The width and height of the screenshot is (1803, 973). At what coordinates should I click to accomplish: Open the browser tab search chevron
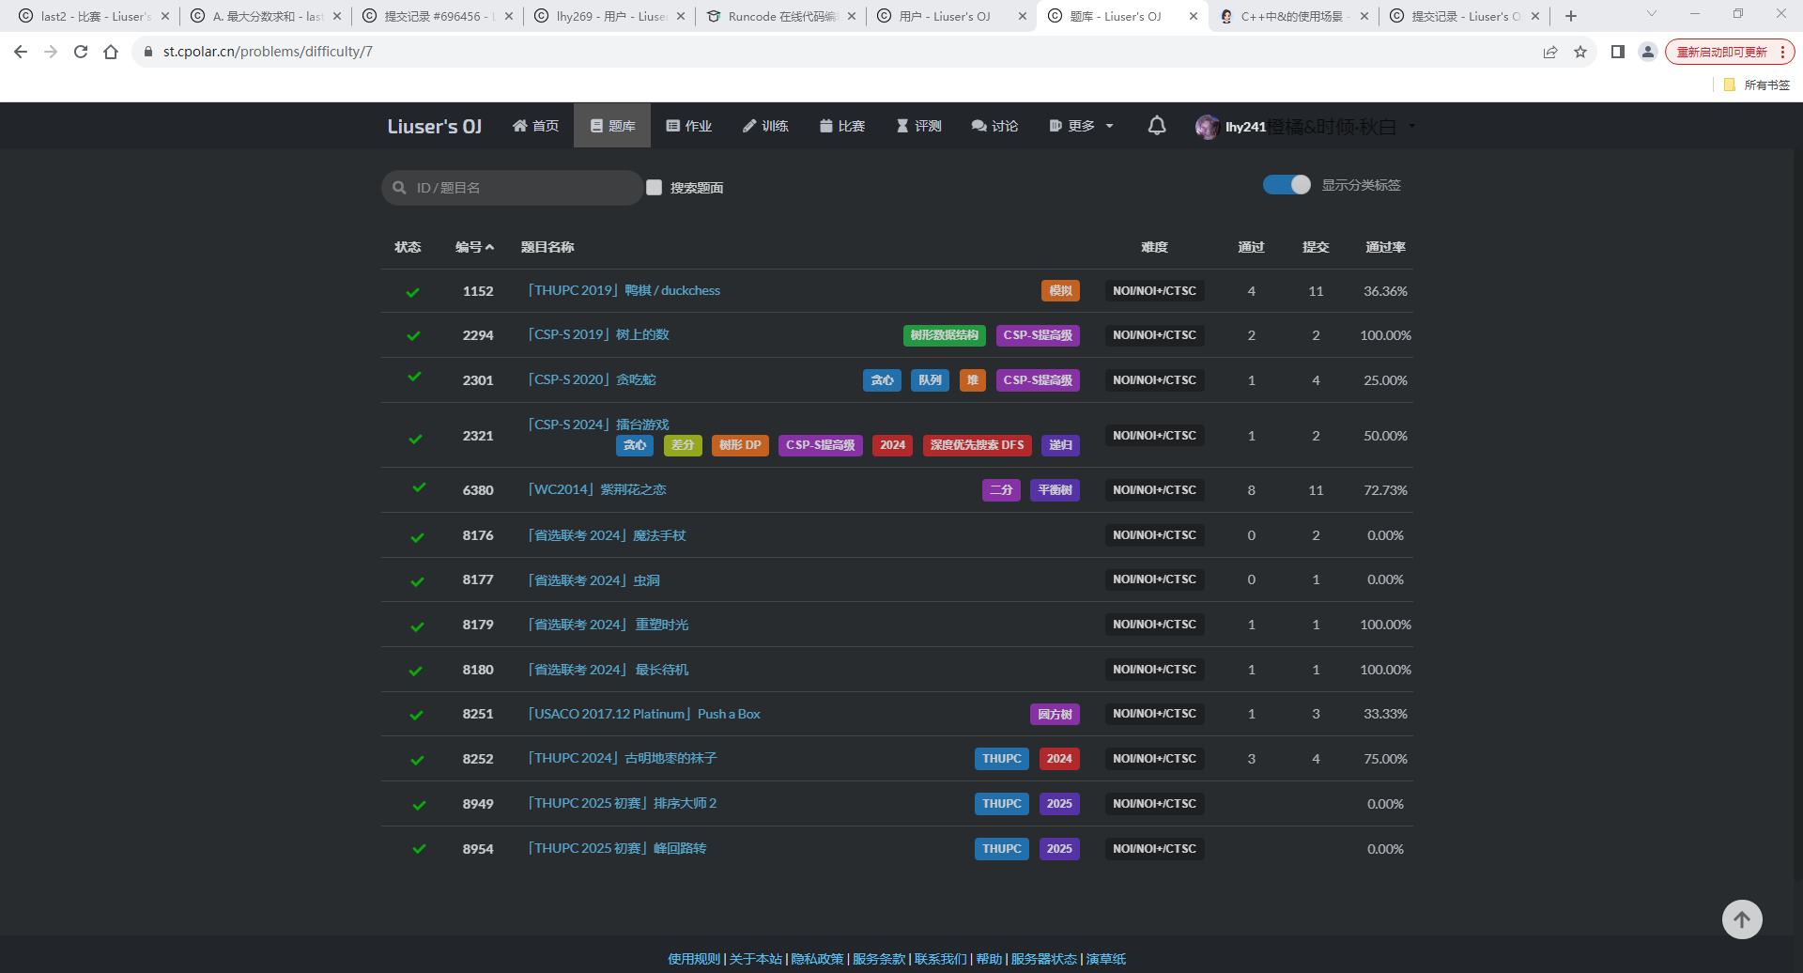pos(1652,15)
